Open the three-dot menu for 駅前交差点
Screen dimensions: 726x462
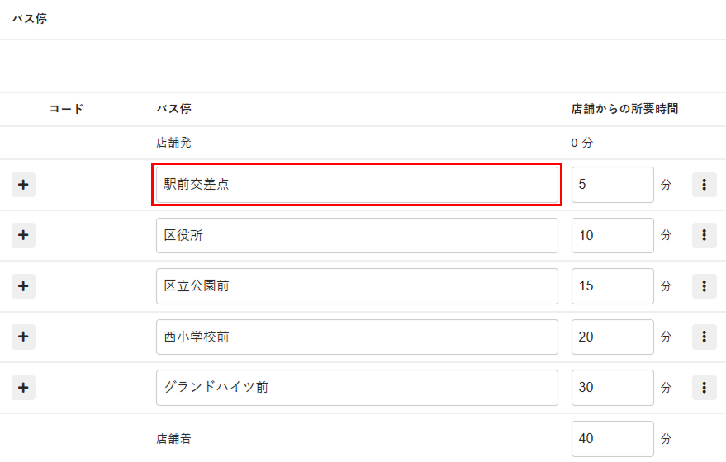click(704, 185)
